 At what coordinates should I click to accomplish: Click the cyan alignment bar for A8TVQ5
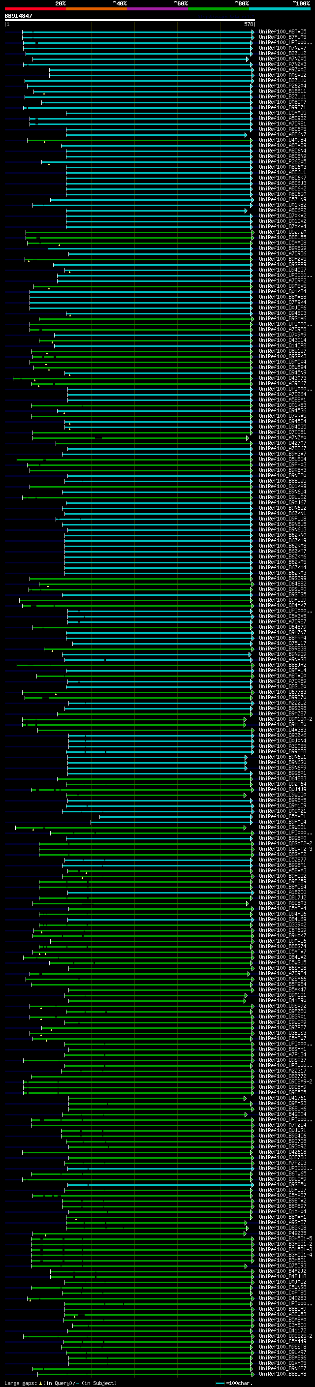pos(138,32)
